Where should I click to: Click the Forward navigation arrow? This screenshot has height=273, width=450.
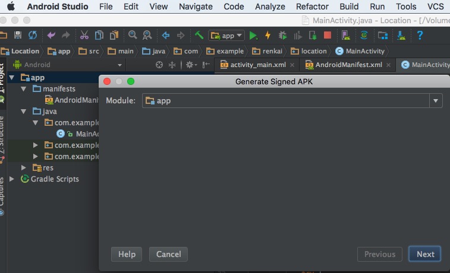point(181,35)
